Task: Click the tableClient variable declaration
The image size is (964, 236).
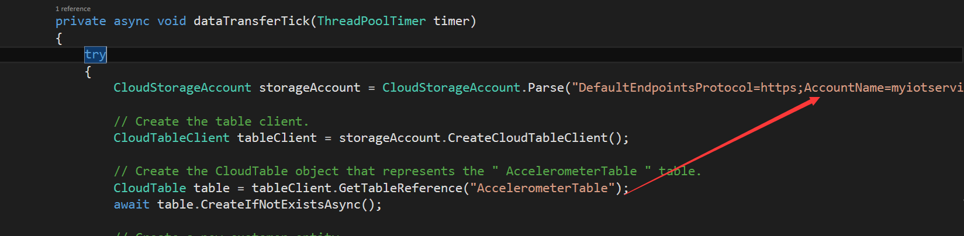Action: pyautogui.click(x=277, y=138)
